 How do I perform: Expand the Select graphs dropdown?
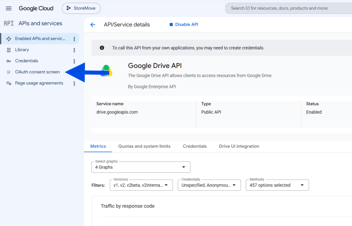click(141, 167)
